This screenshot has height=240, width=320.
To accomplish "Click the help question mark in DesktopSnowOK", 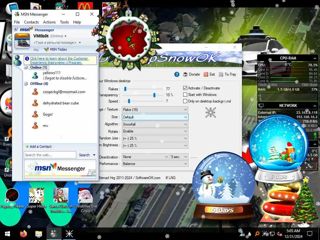I will [x=177, y=74].
